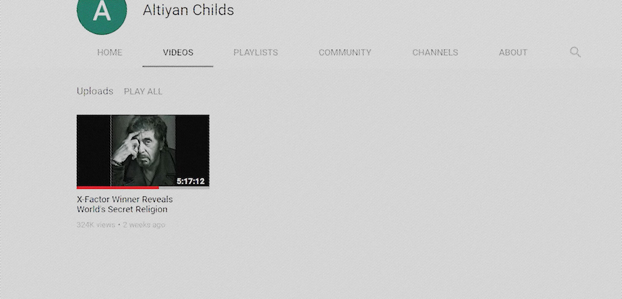622x299 pixels.
Task: Click the Uploads section label
Action: click(x=95, y=91)
